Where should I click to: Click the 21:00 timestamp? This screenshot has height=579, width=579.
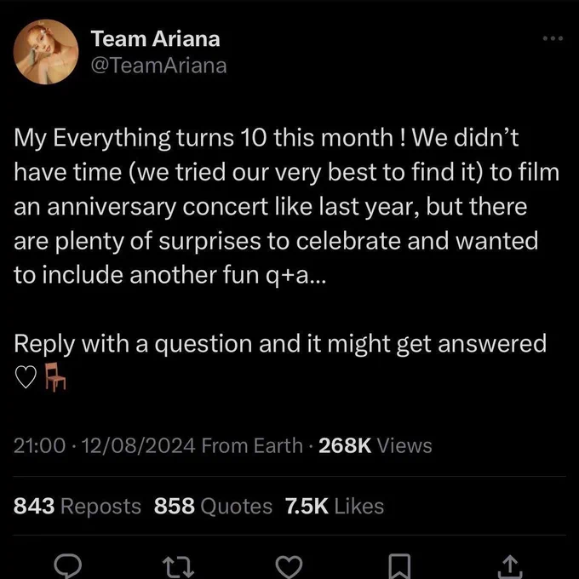coord(40,445)
